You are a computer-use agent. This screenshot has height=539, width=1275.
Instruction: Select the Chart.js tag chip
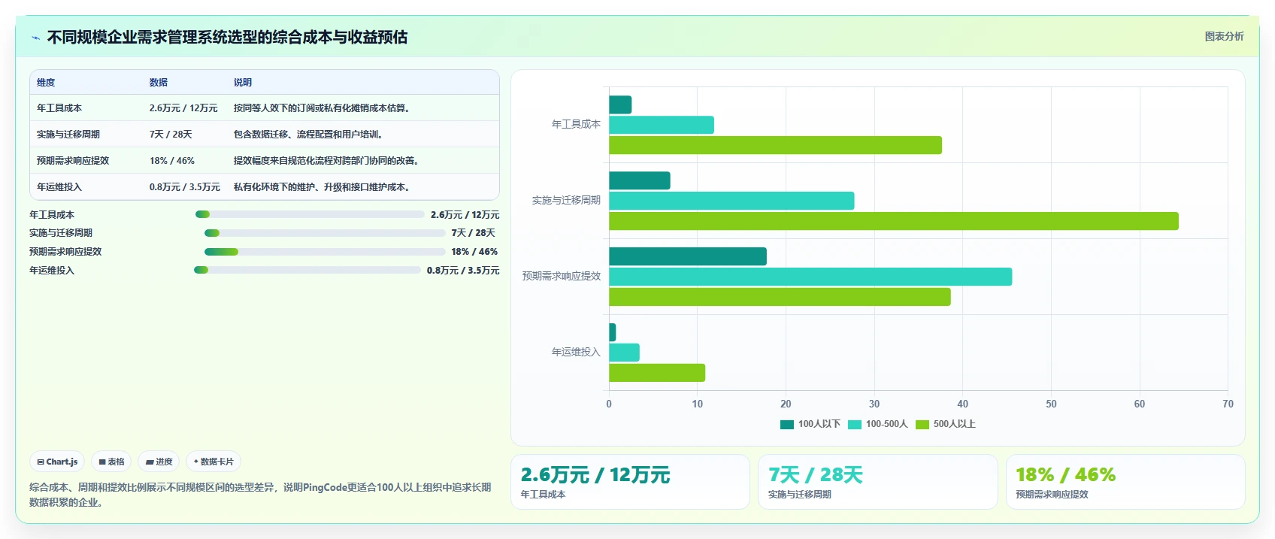57,462
